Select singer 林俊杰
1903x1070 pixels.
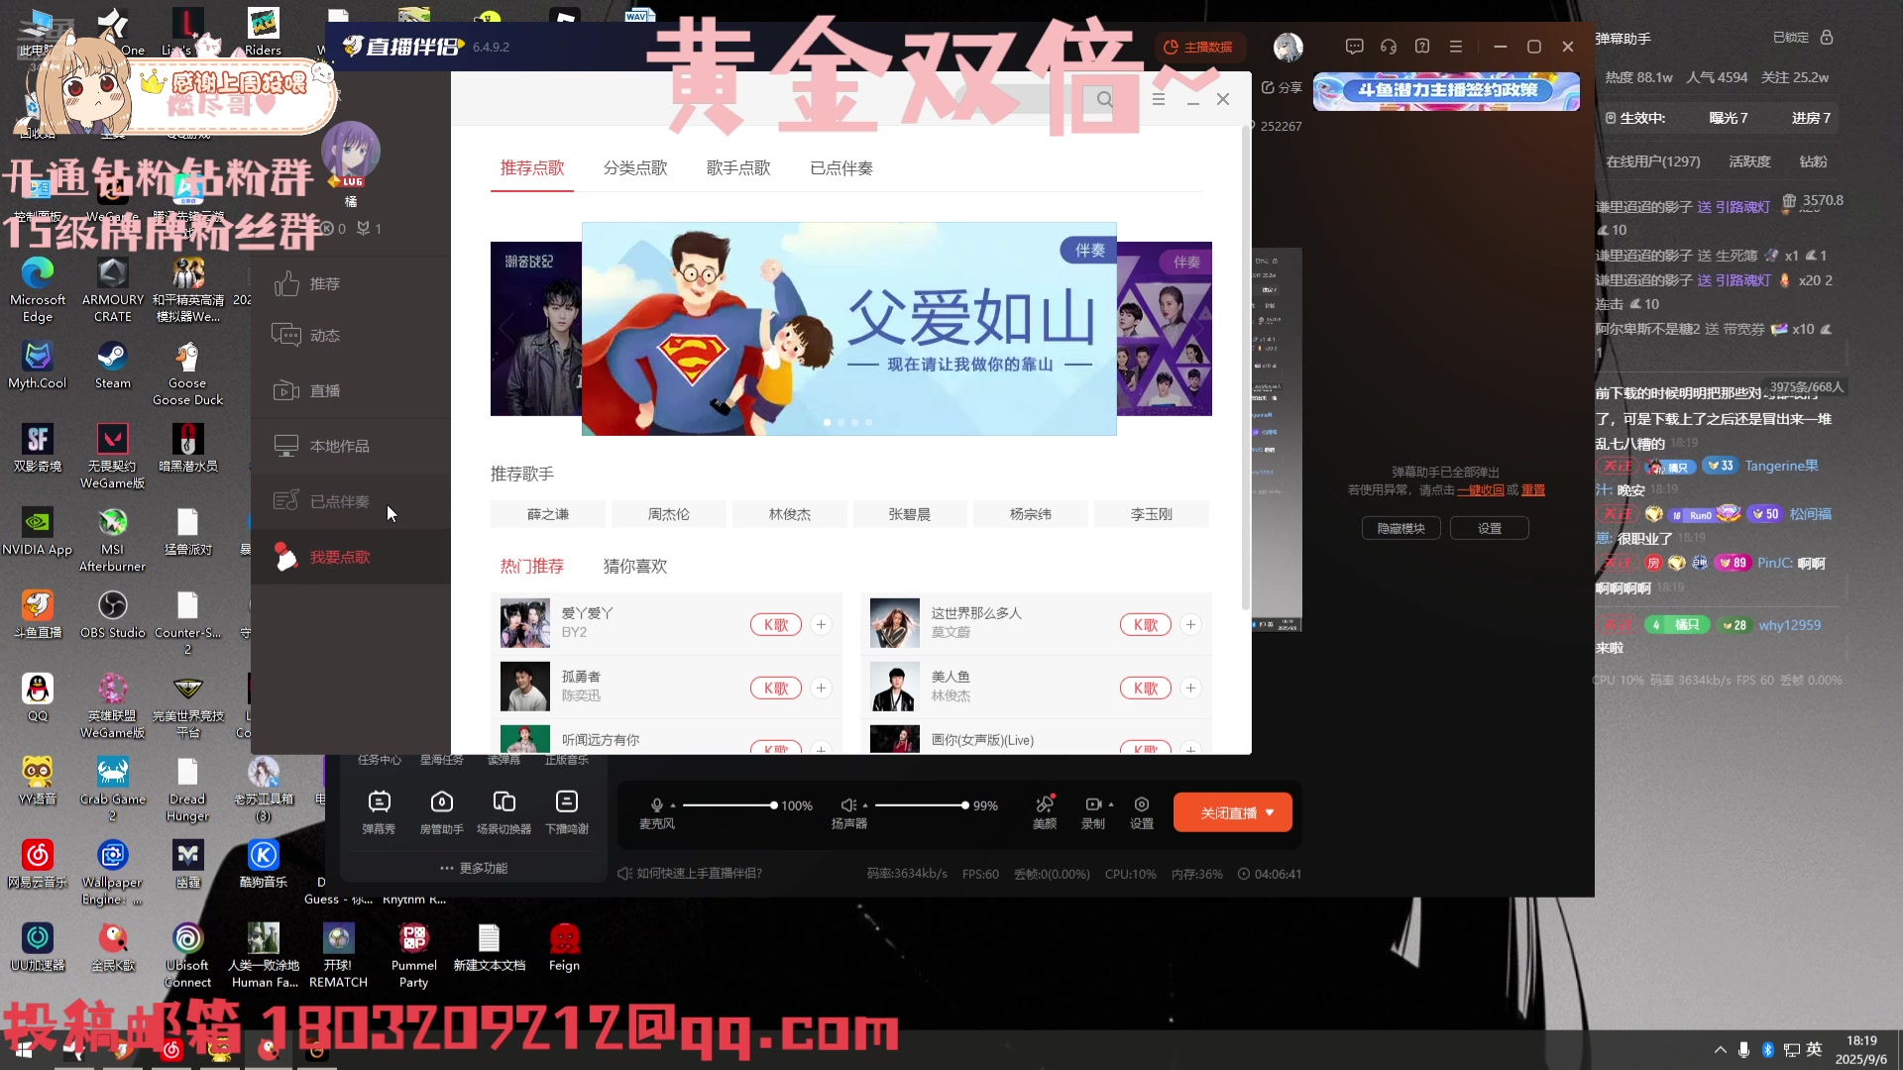pos(790,514)
